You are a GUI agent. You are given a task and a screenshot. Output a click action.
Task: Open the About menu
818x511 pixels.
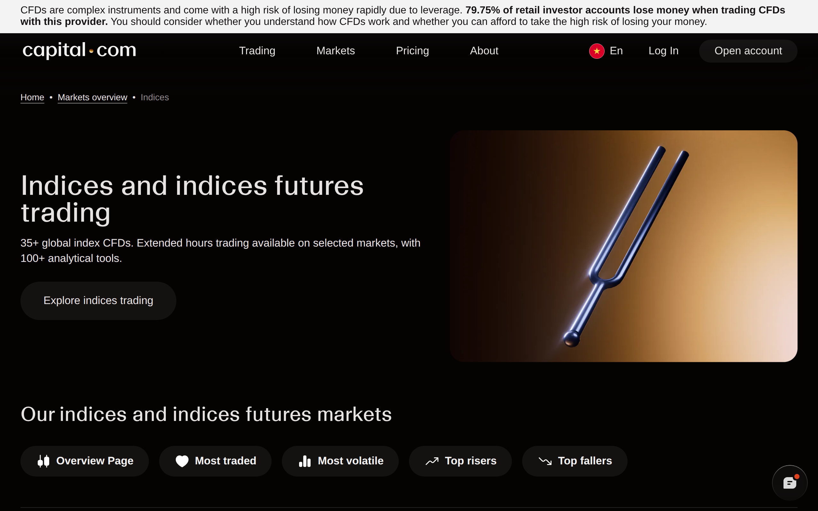(484, 51)
